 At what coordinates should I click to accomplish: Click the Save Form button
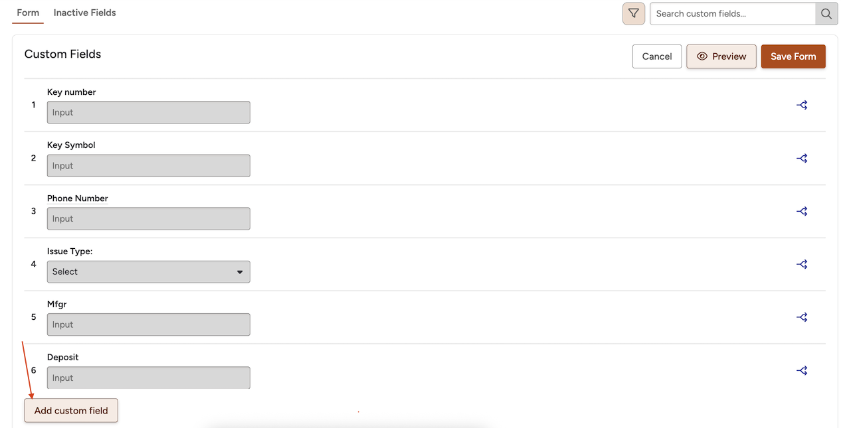(x=793, y=56)
